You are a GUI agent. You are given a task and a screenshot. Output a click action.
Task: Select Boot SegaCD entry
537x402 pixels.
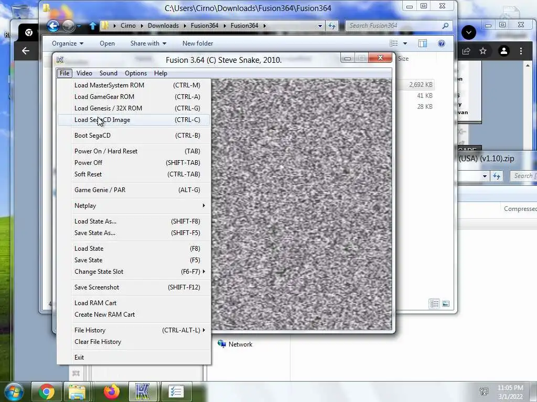pos(134,136)
